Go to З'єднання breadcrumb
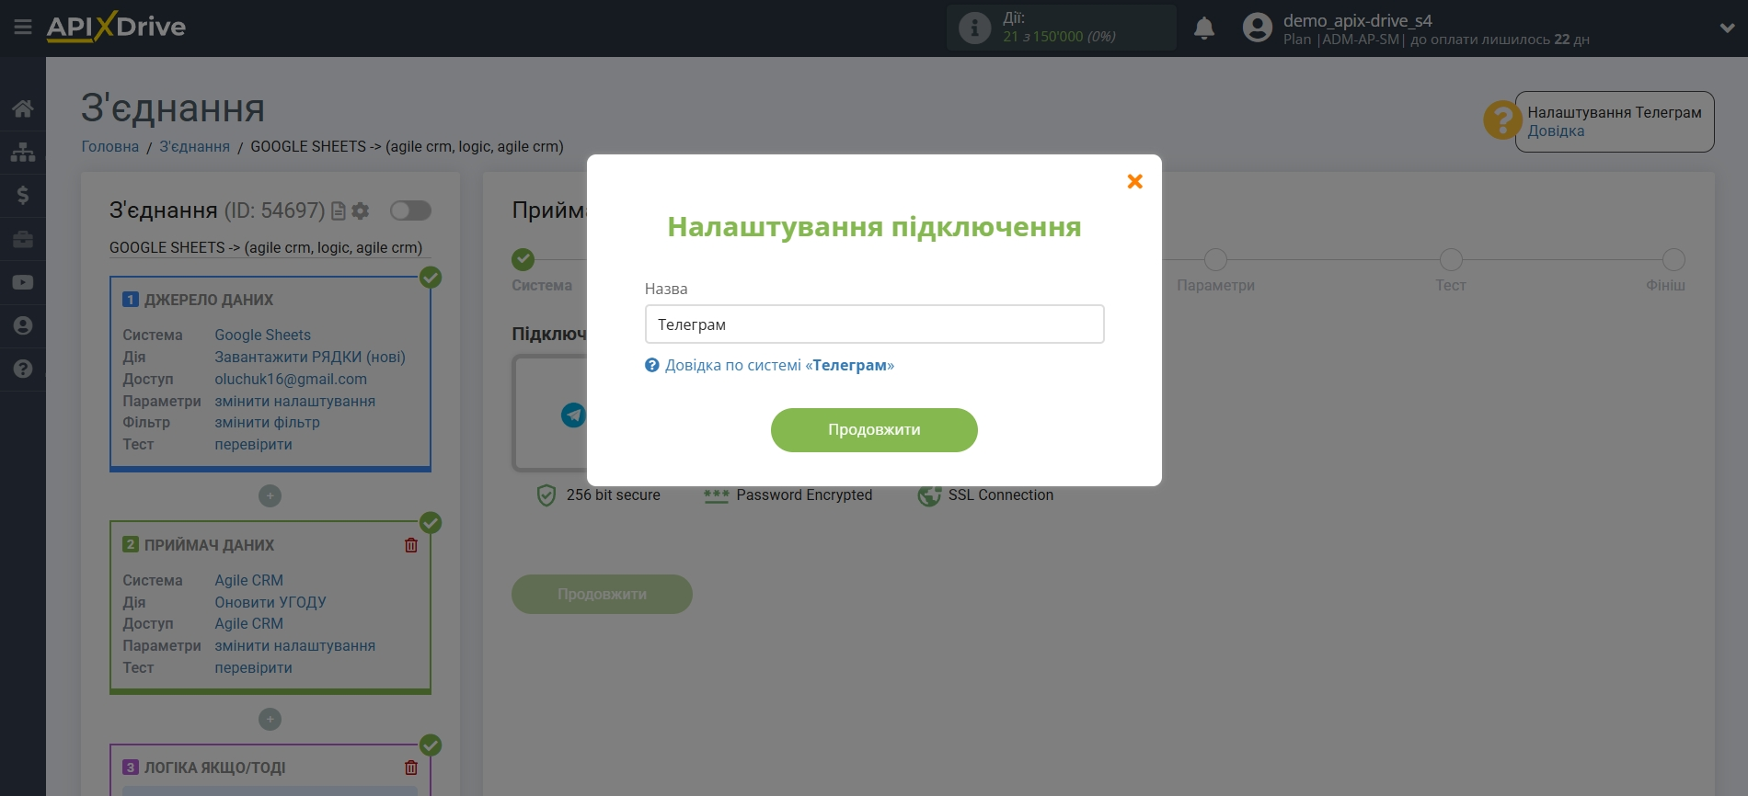 (195, 147)
